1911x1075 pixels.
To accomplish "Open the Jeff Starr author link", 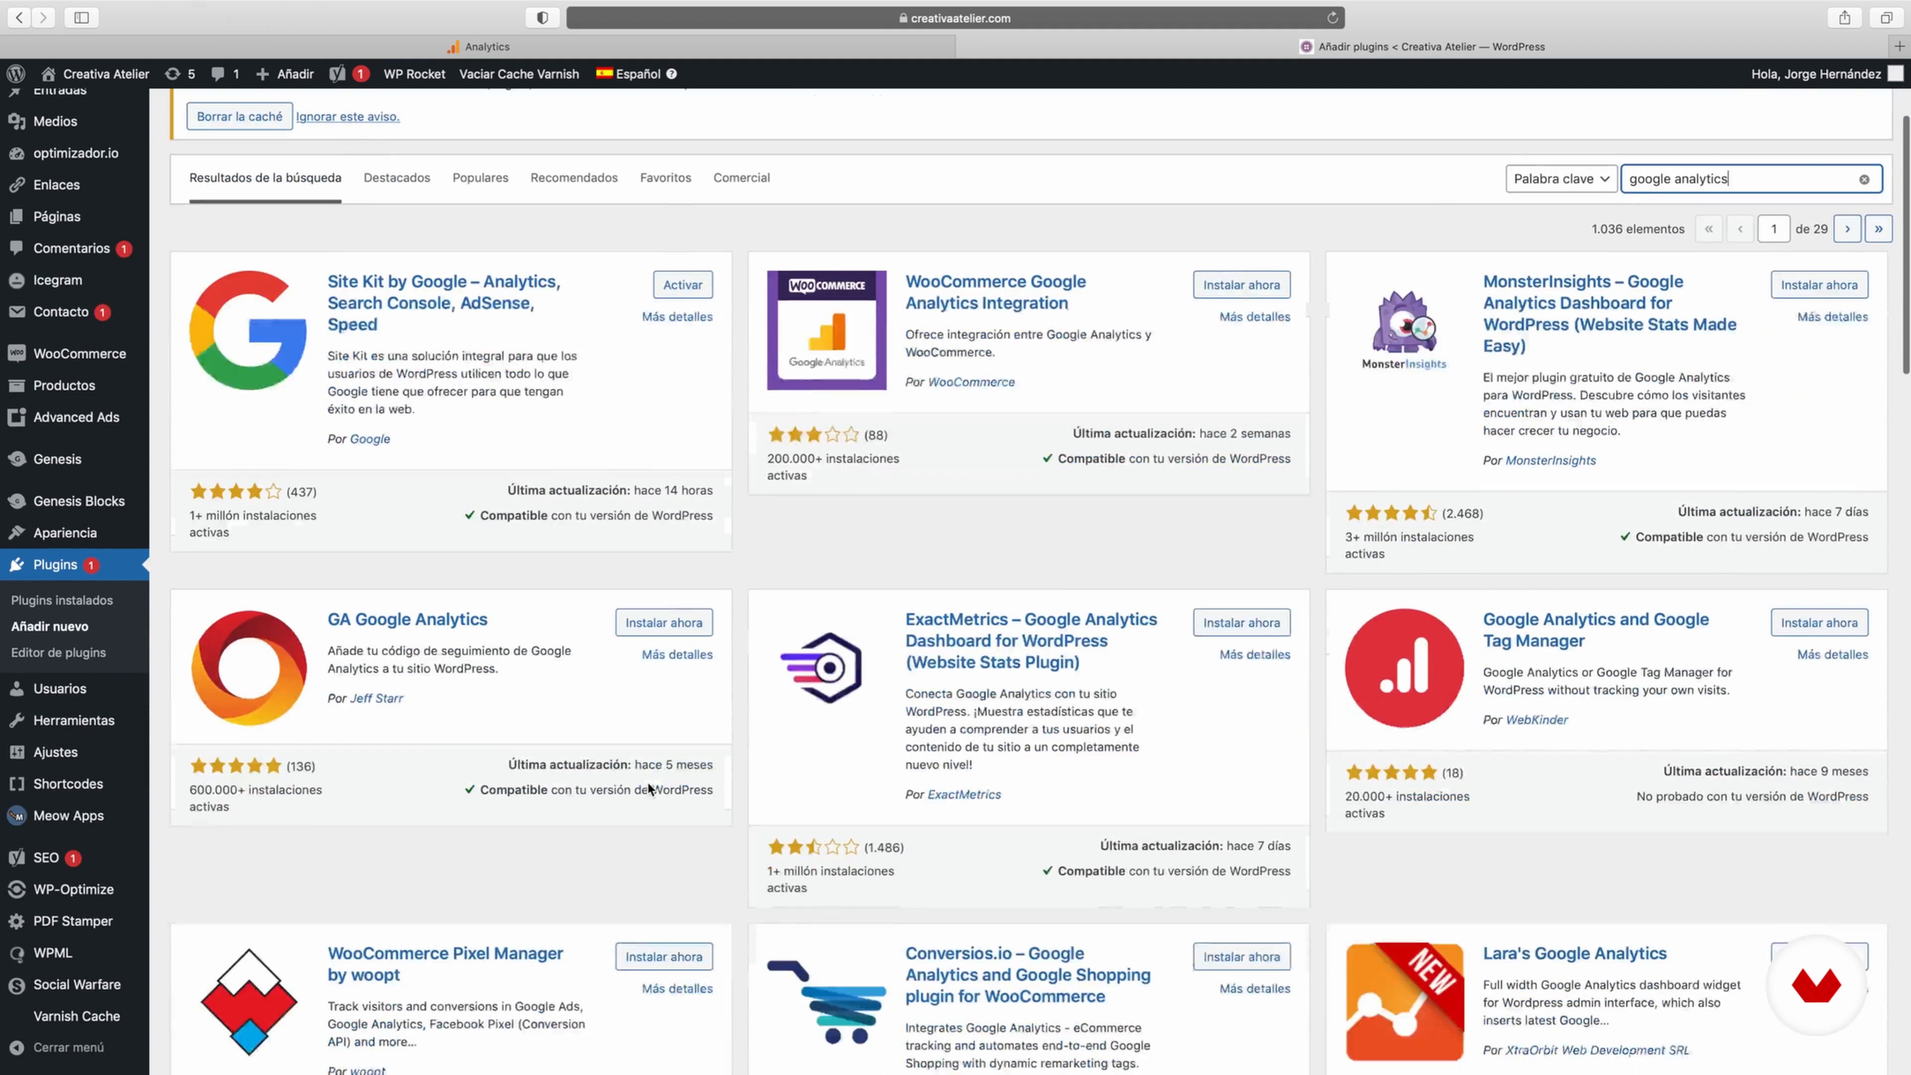I will coord(376,699).
